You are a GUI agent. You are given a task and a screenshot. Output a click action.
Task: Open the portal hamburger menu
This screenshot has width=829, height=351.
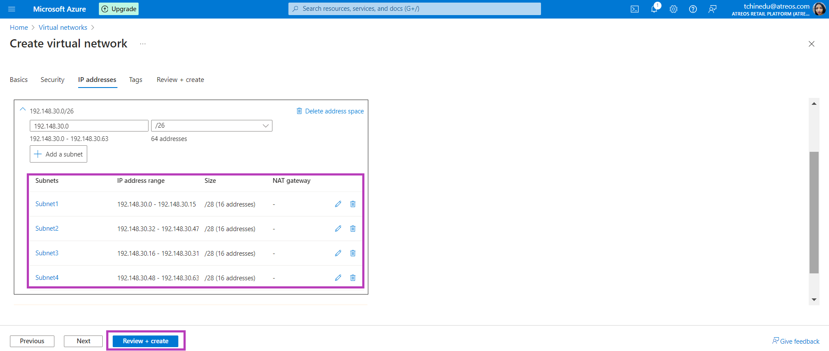[12, 9]
